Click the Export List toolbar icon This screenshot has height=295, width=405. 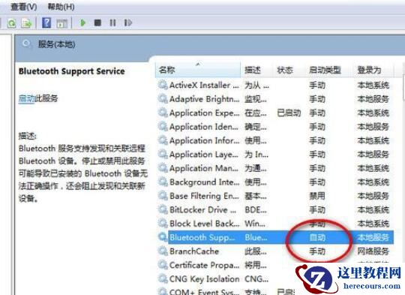[26, 23]
